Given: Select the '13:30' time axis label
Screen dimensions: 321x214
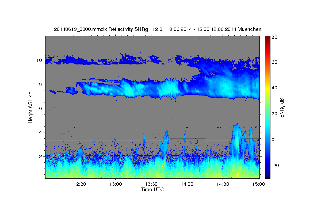Looking at the screenshot, I should pos(151,184).
